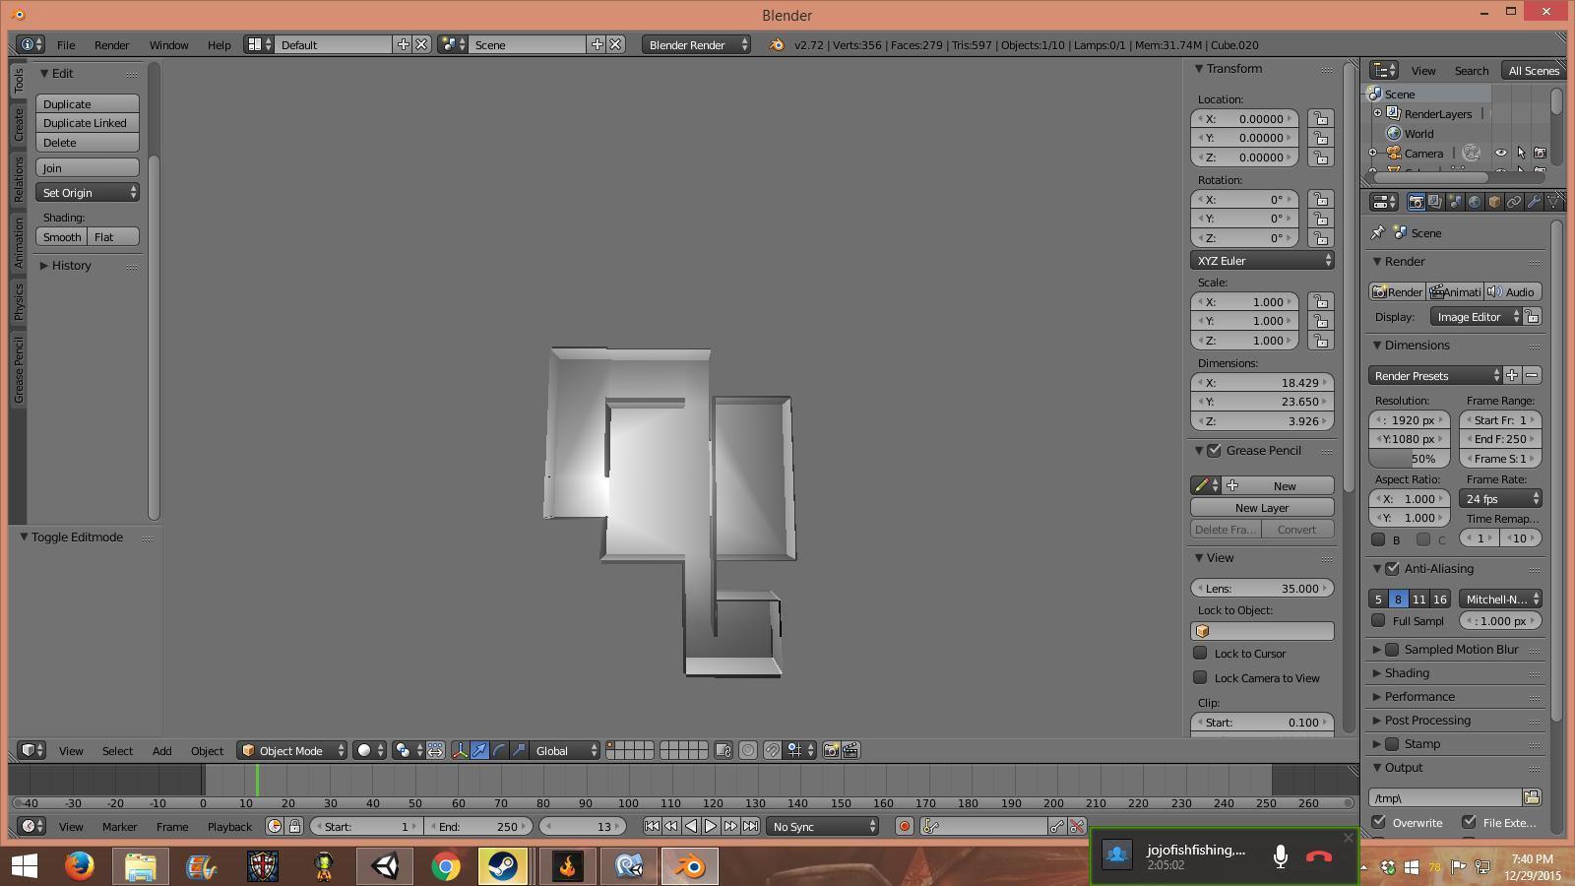
Task: Click the Duplicate Linked button
Action: coord(88,123)
